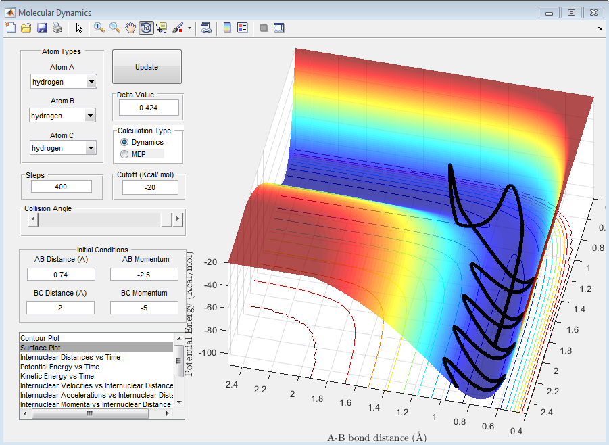Select the Dynamics calculation type
Image resolution: width=609 pixels, height=445 pixels.
tap(124, 142)
